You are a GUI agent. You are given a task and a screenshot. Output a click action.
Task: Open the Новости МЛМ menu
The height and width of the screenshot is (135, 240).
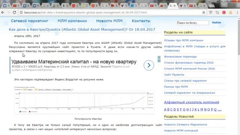[109, 21]
